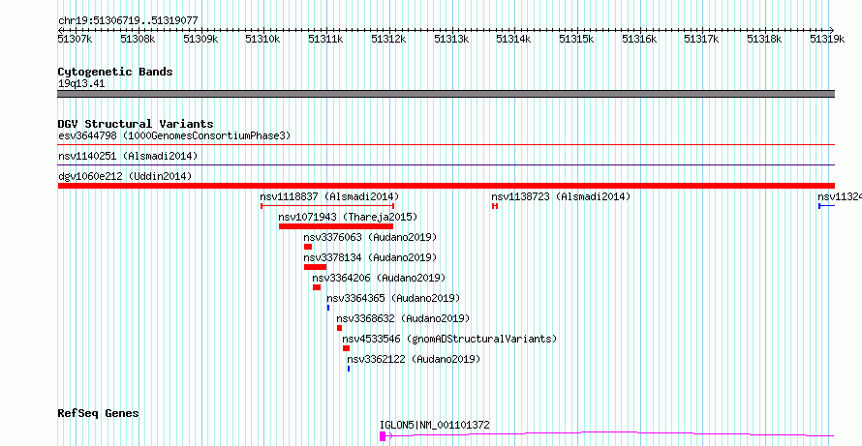Screen dimensions: 862x446
Task: Click the 51312k ruler tick
Action: coord(388,39)
